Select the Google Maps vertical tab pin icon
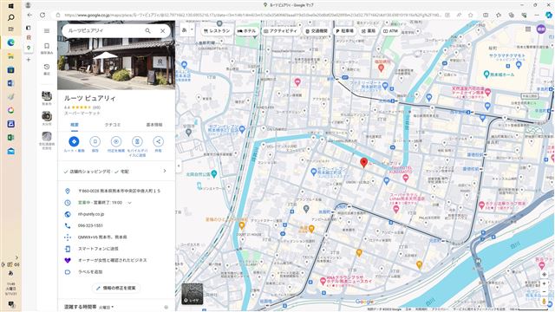Screen dimensions: 555x312 click(x=29, y=48)
